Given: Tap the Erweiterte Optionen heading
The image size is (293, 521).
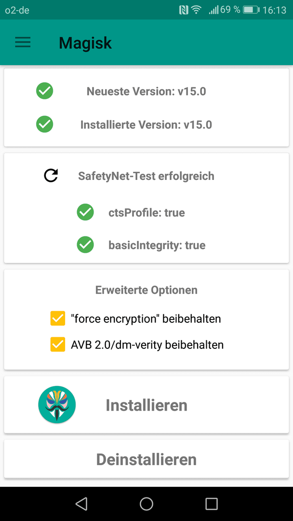Looking at the screenshot, I should [x=146, y=290].
